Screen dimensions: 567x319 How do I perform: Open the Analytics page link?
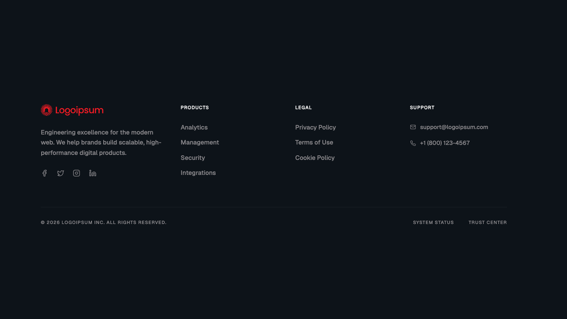[x=194, y=127]
